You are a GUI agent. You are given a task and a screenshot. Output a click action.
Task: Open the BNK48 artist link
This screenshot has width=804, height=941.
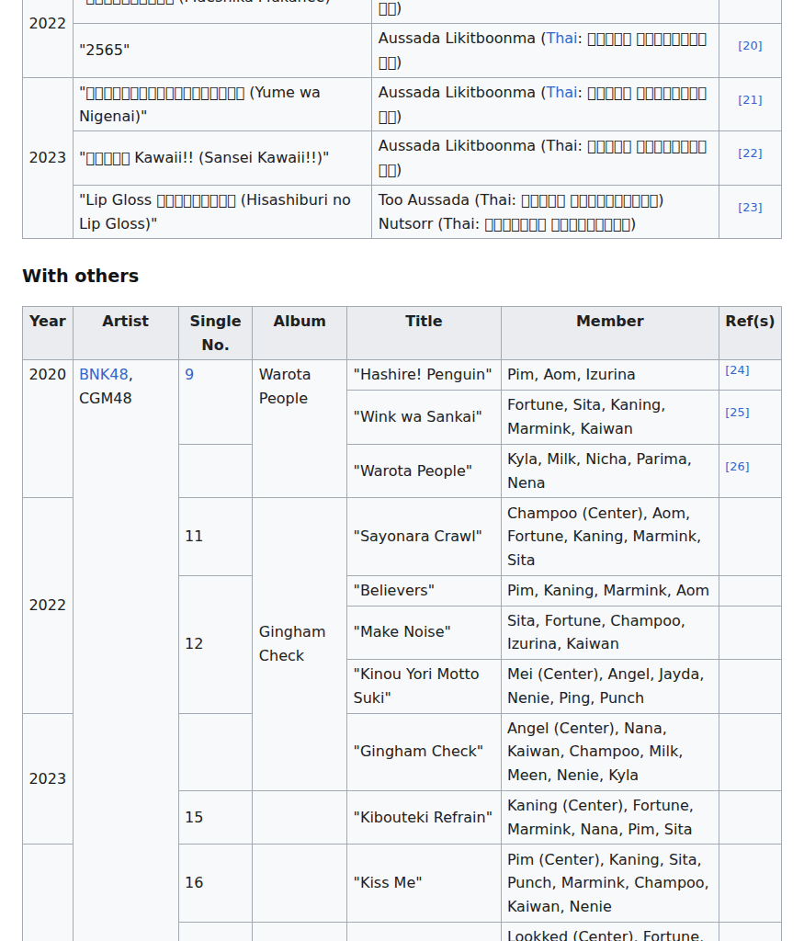(x=103, y=375)
